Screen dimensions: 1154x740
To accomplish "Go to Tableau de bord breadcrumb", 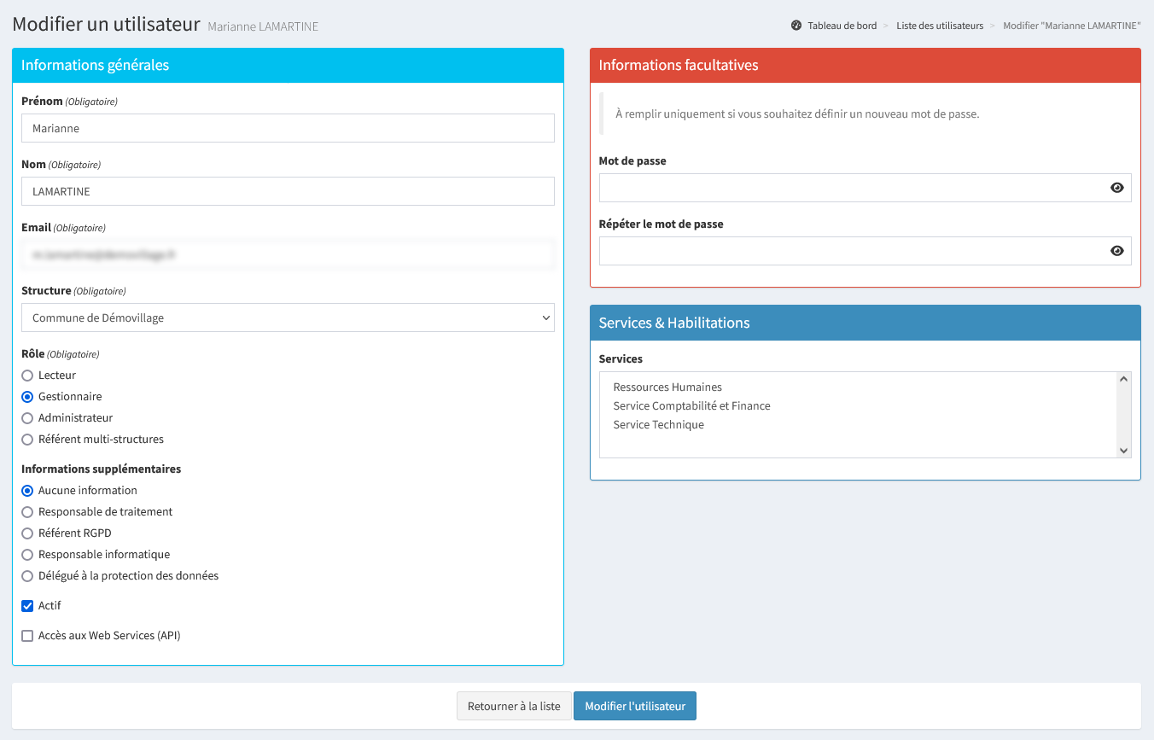I will 842,26.
